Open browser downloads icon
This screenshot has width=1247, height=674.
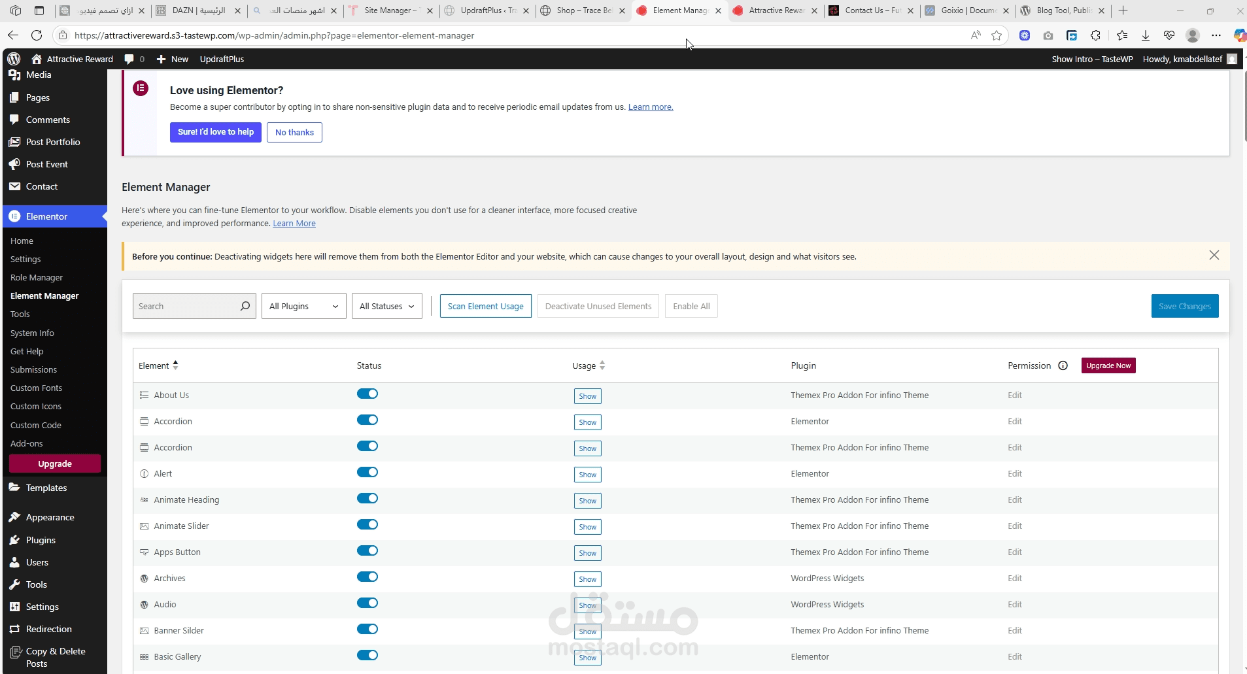pos(1146,35)
